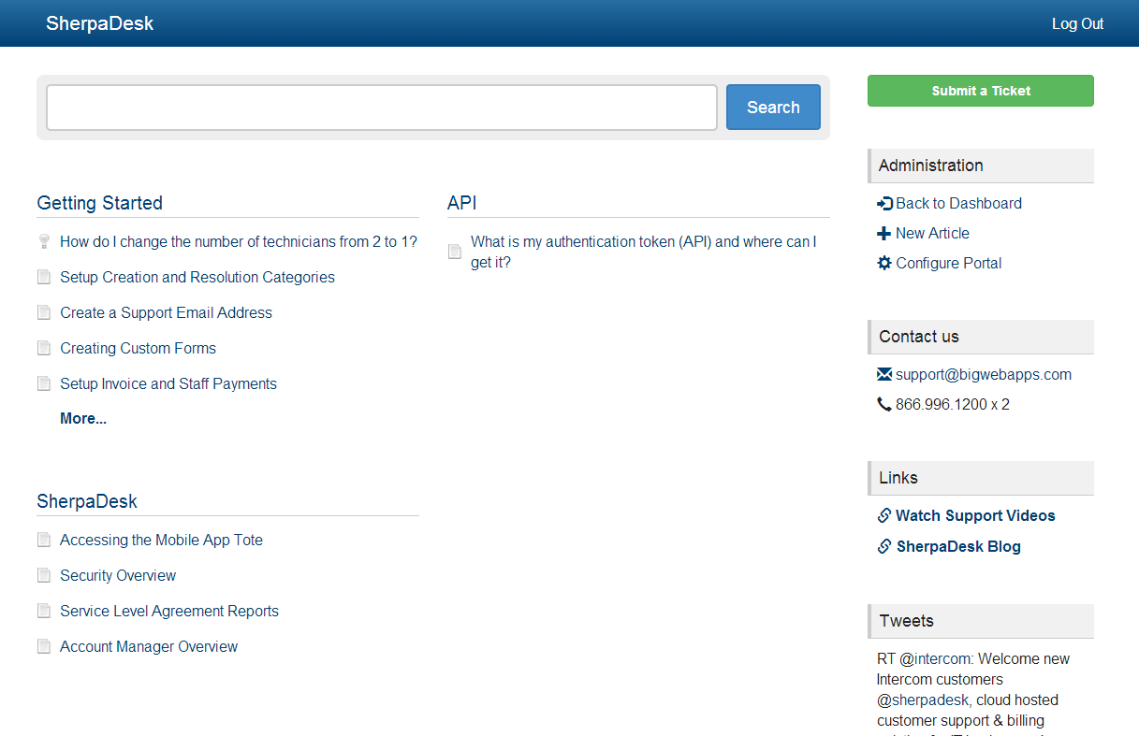Click the document icon beside Create a Support Email Address

[44, 312]
